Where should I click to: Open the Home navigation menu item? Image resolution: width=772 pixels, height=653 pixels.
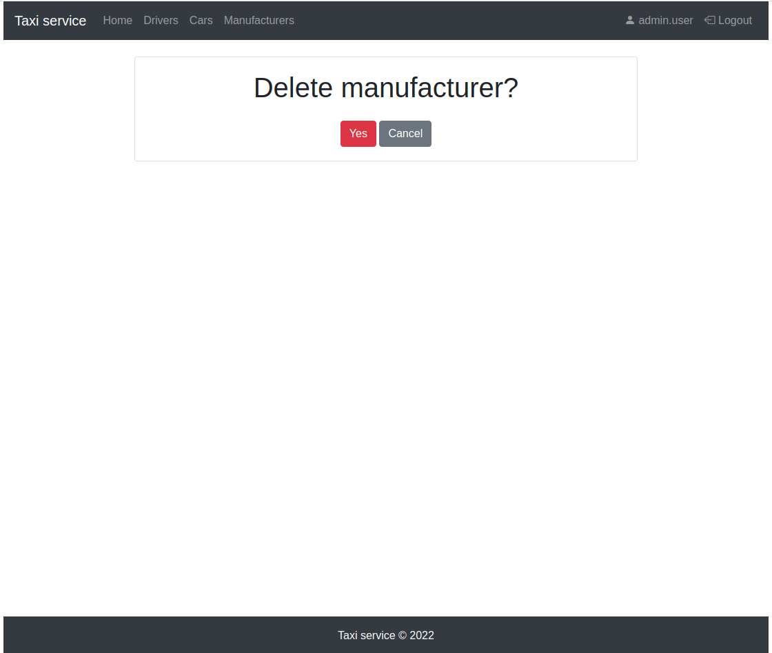tap(117, 20)
